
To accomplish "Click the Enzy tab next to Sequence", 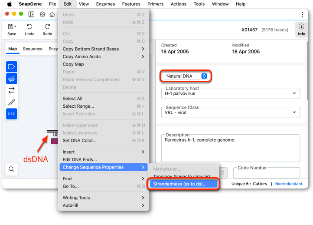I will click(53, 49).
